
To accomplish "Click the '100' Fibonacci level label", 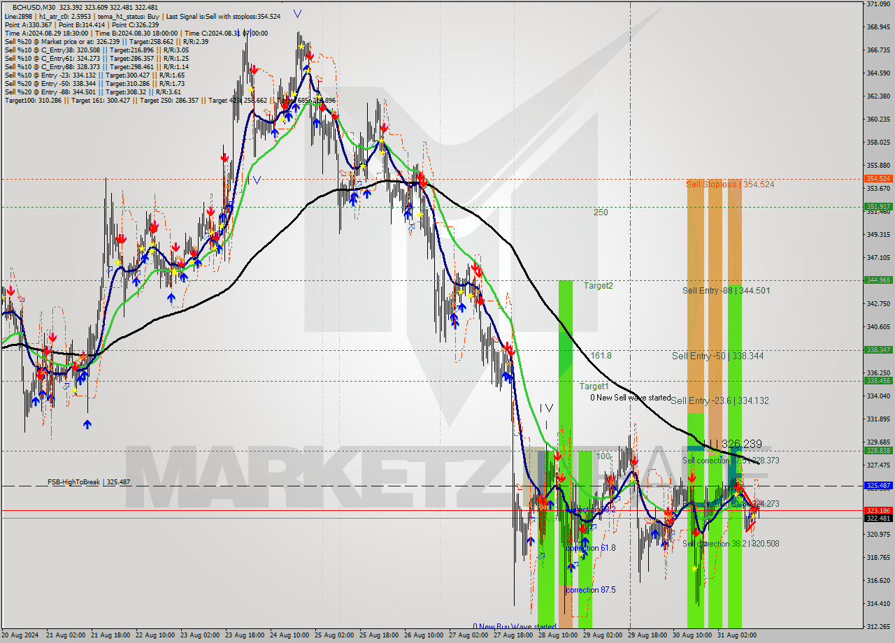I will (603, 456).
